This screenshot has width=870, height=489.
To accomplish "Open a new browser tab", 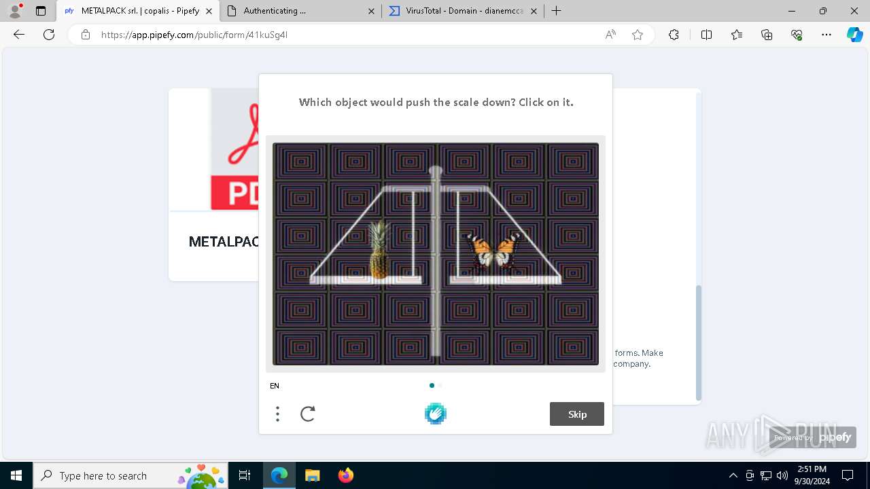I will pyautogui.click(x=557, y=11).
